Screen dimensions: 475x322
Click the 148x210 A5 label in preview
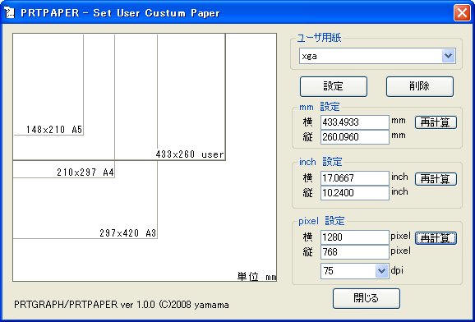pyautogui.click(x=54, y=130)
